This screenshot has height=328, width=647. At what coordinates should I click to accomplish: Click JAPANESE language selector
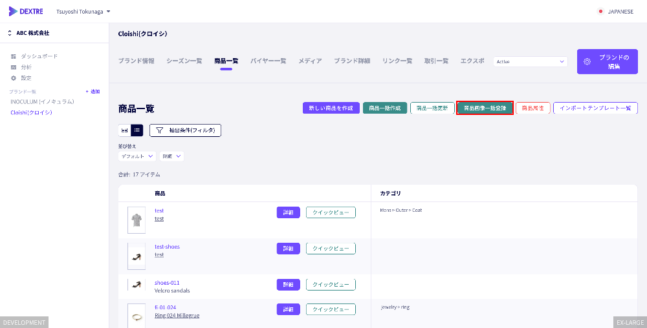pyautogui.click(x=620, y=12)
